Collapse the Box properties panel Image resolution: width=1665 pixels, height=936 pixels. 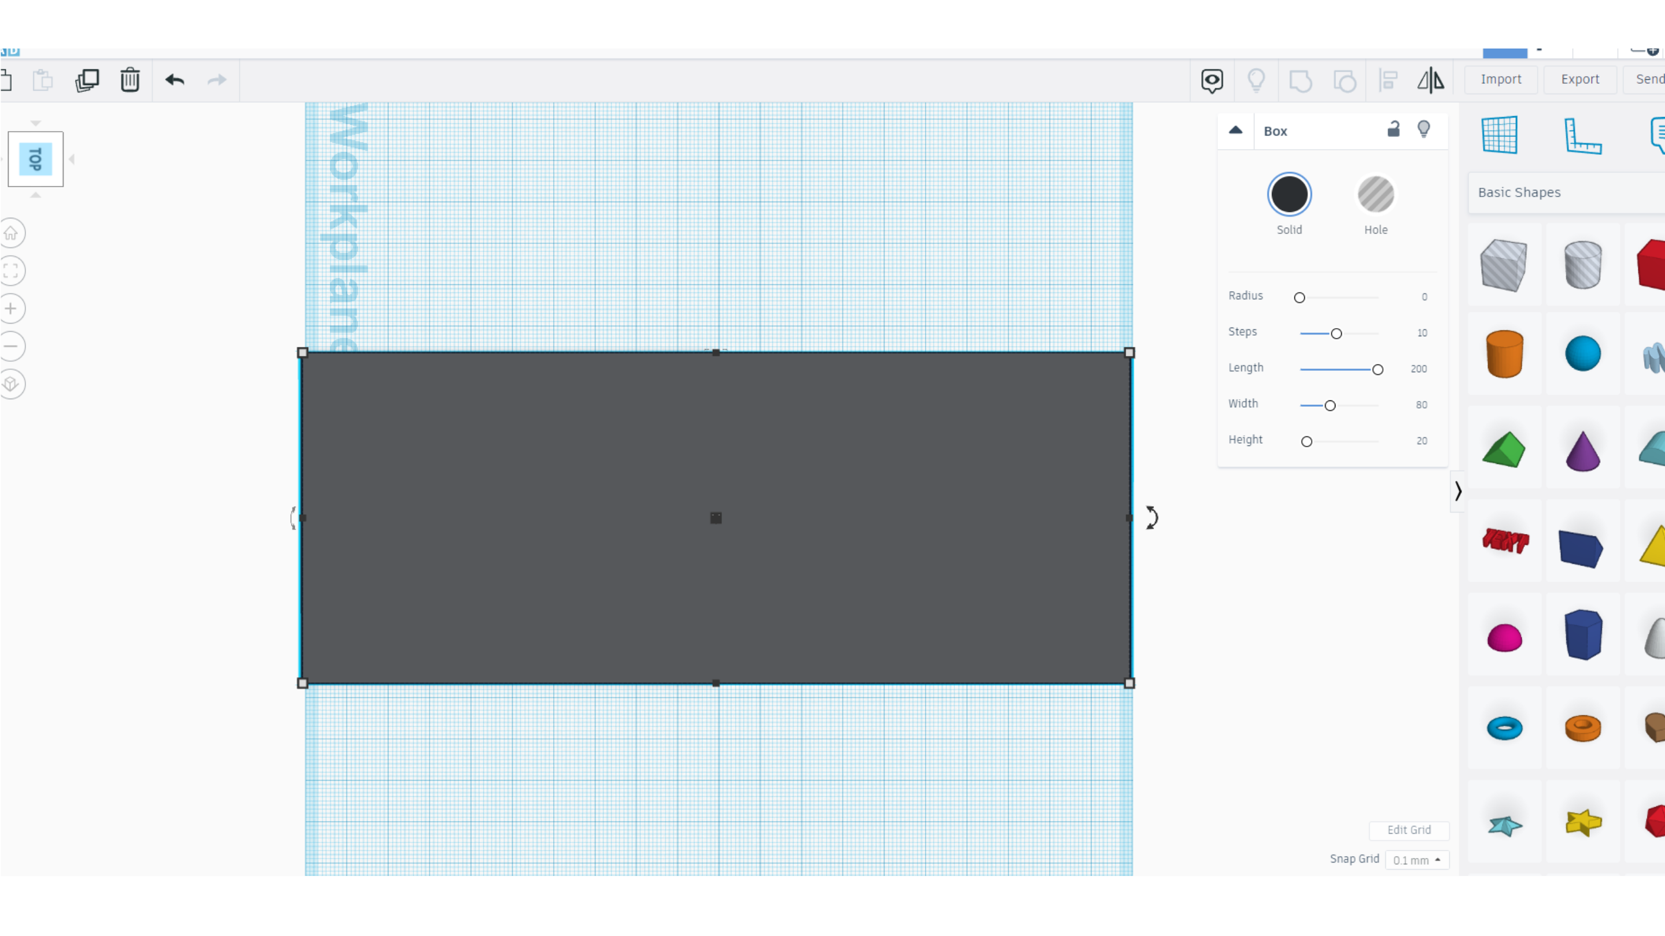point(1235,131)
